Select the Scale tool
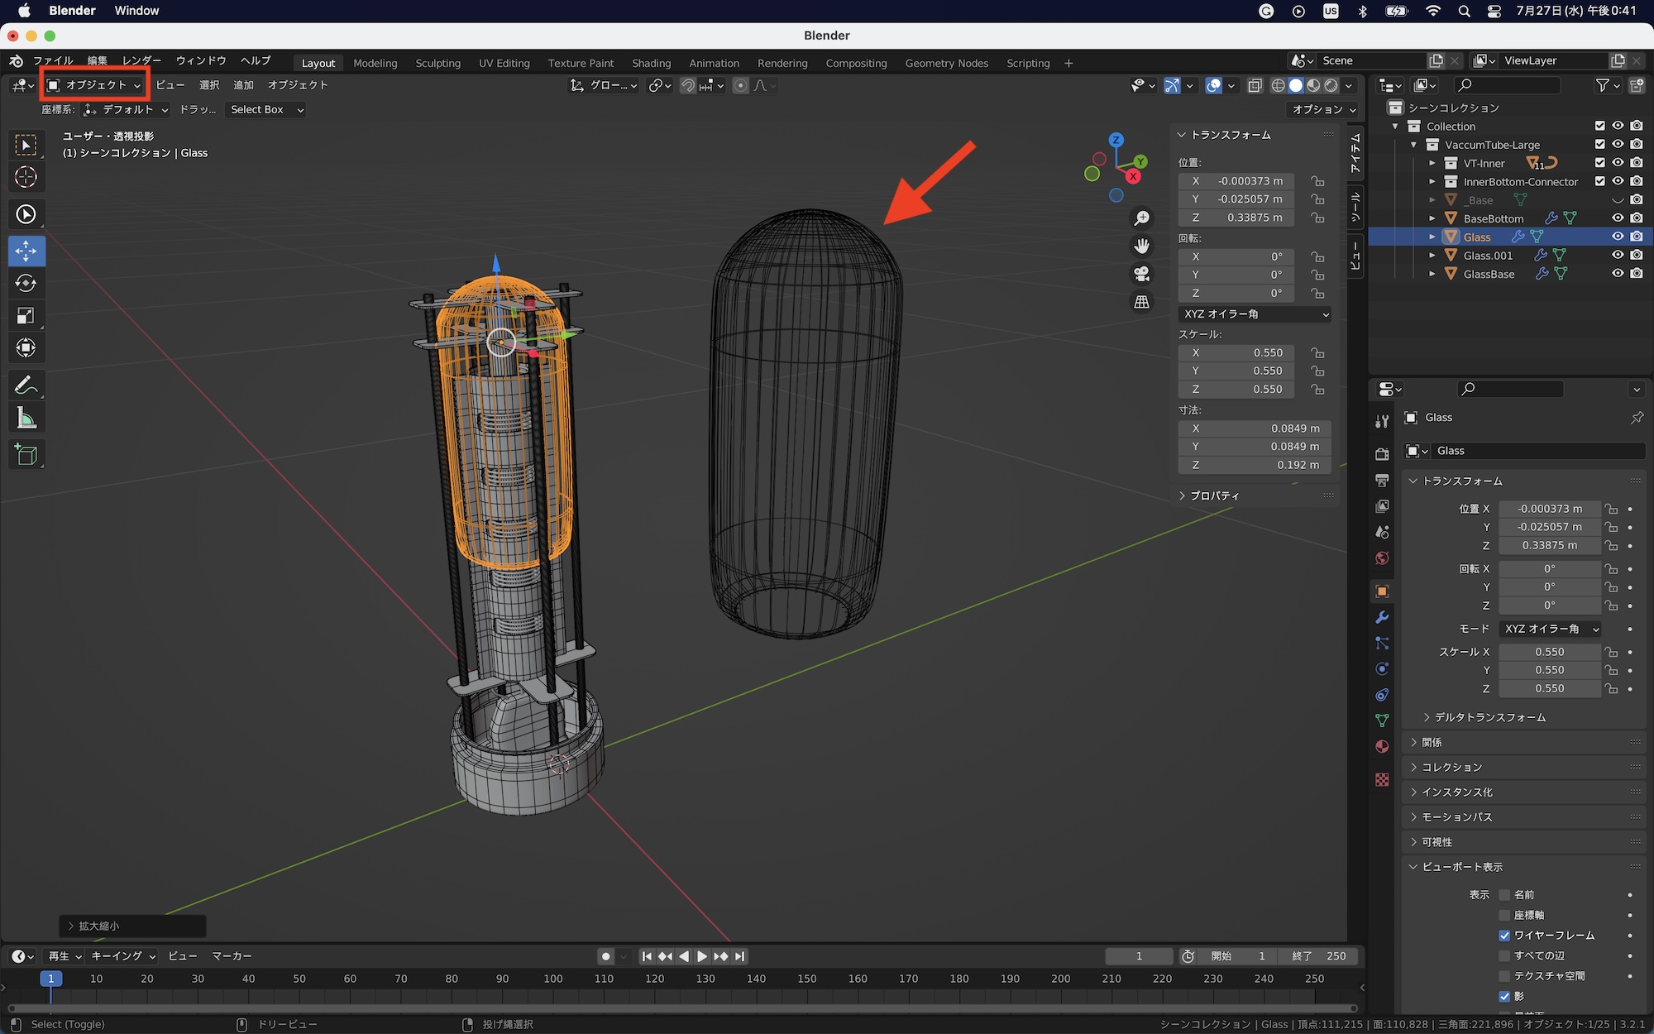 [26, 316]
